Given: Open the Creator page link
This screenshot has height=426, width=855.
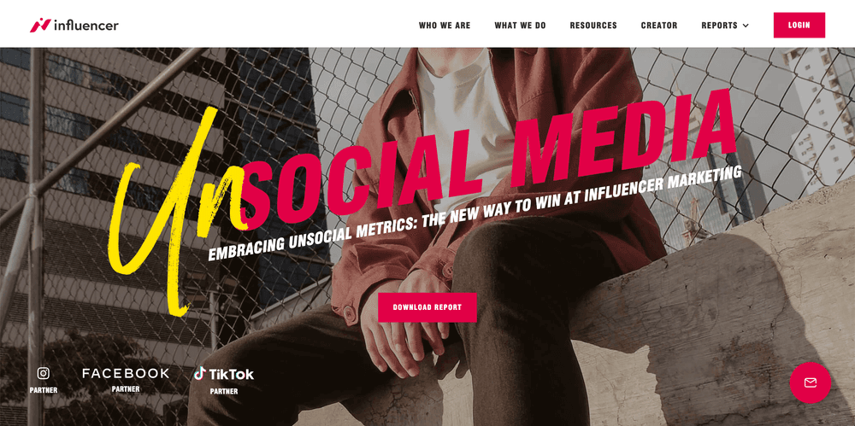Looking at the screenshot, I should pos(659,26).
